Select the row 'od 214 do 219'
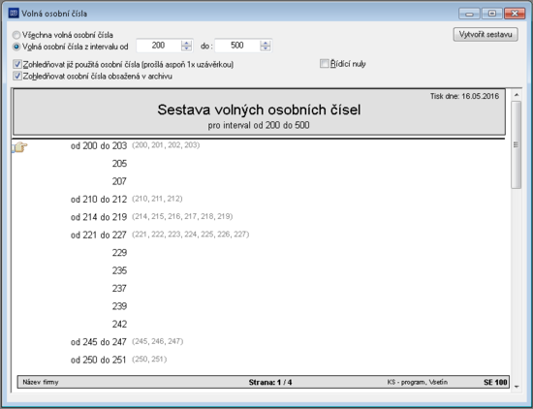The image size is (533, 409). [x=151, y=217]
